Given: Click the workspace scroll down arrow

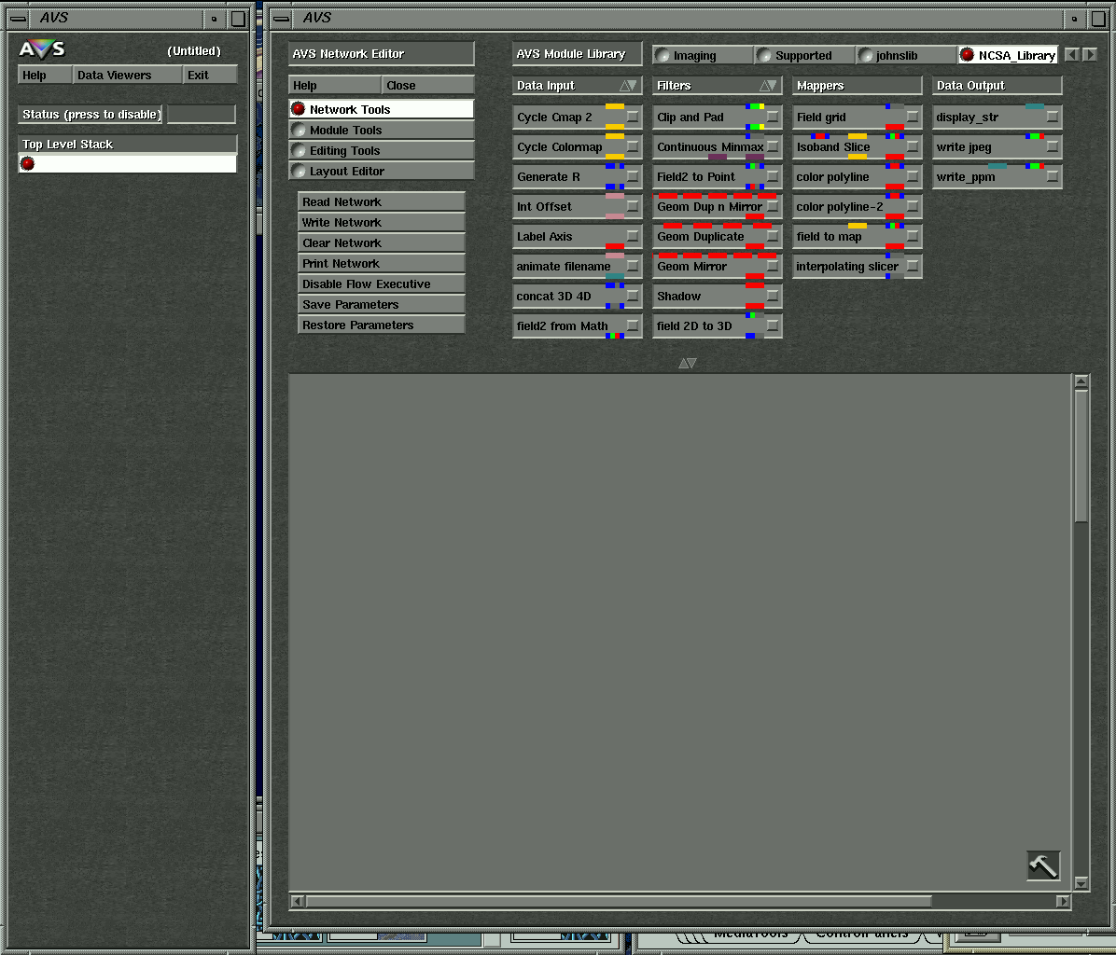Looking at the screenshot, I should pyautogui.click(x=1081, y=883).
